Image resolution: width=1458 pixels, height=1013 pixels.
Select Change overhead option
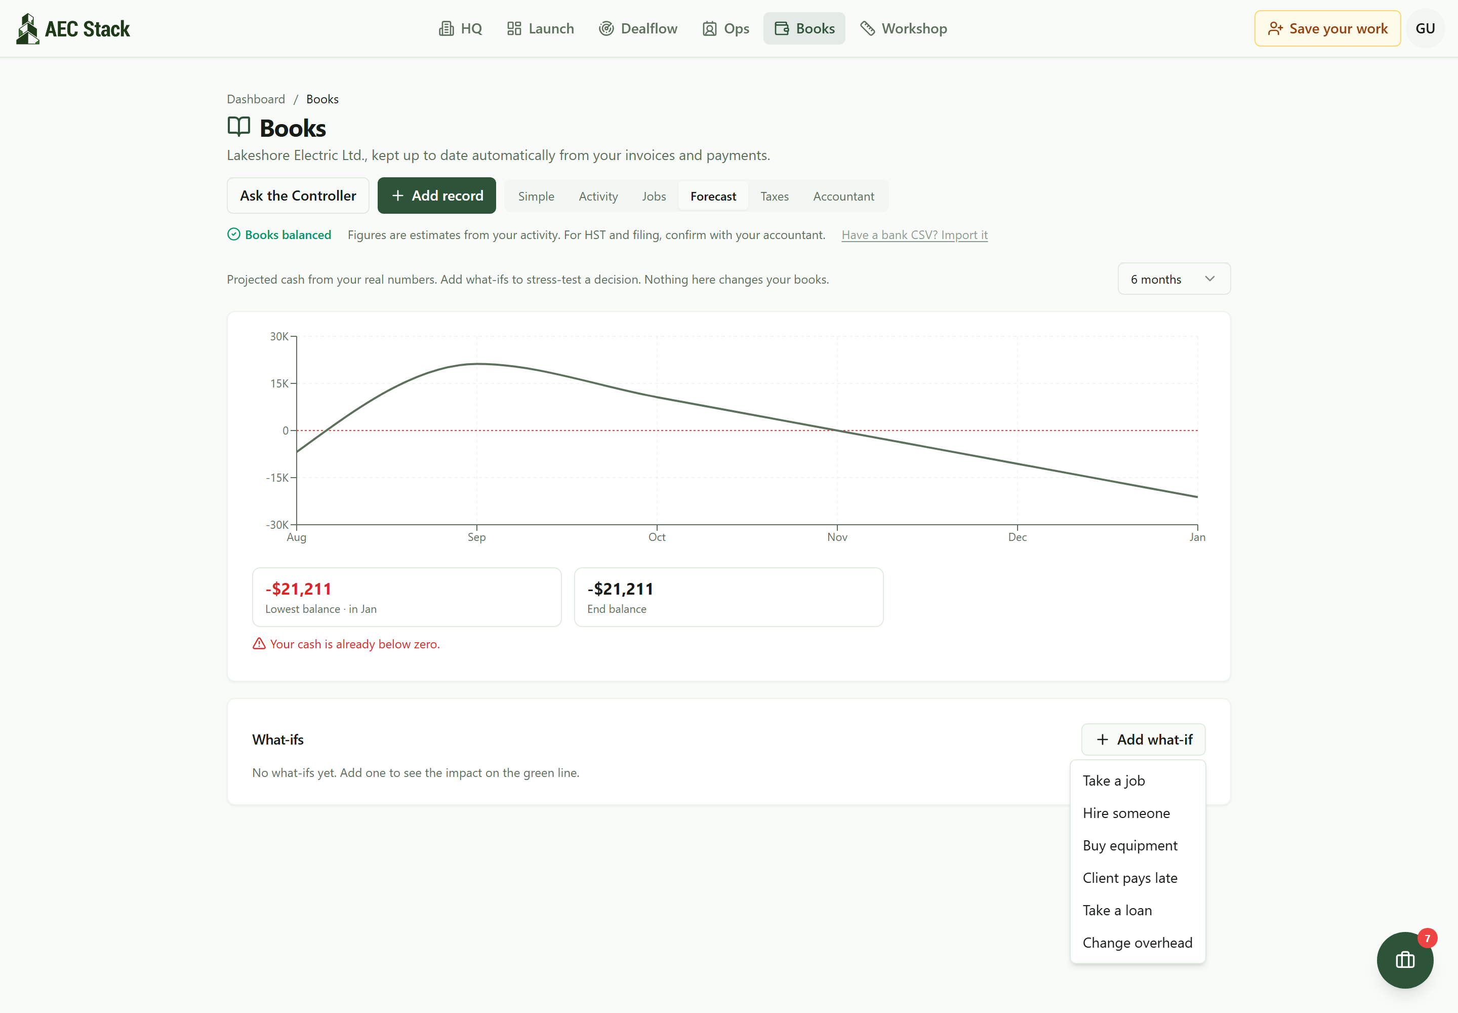[1138, 943]
